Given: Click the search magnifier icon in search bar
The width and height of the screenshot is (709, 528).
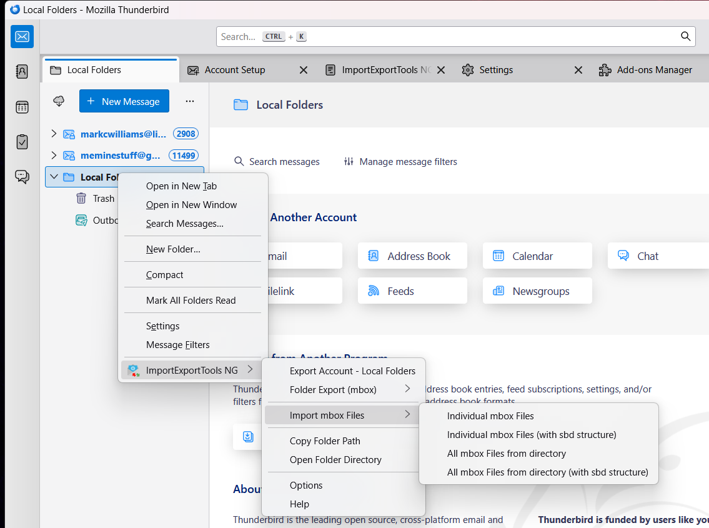Looking at the screenshot, I should pyautogui.click(x=685, y=36).
